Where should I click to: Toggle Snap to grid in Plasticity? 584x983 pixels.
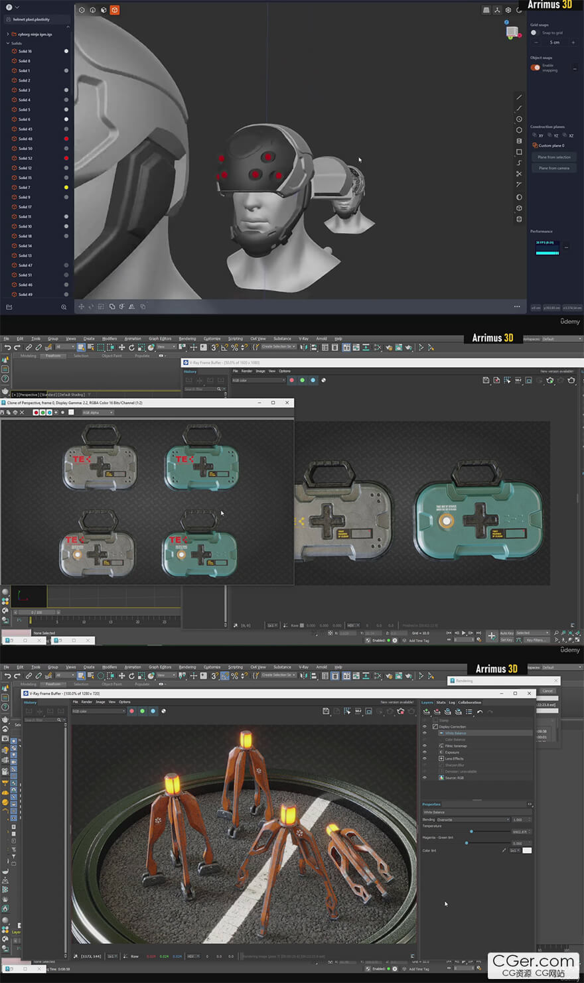click(x=534, y=33)
